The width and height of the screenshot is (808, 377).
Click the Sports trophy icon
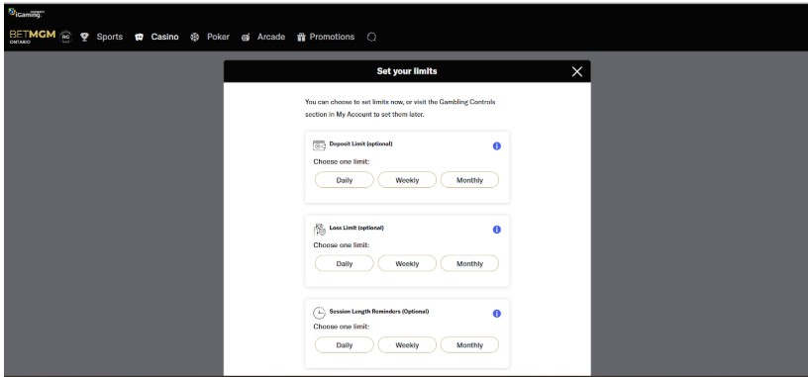tap(84, 37)
